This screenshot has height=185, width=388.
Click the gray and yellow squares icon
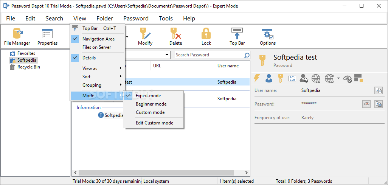358,78
